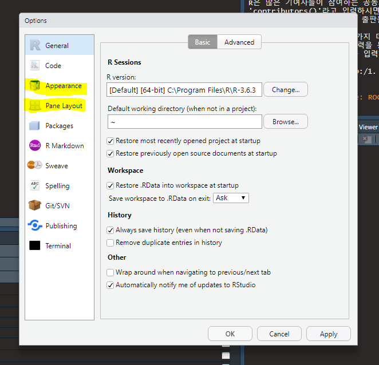Select Terminal label in sidebar

click(x=58, y=246)
